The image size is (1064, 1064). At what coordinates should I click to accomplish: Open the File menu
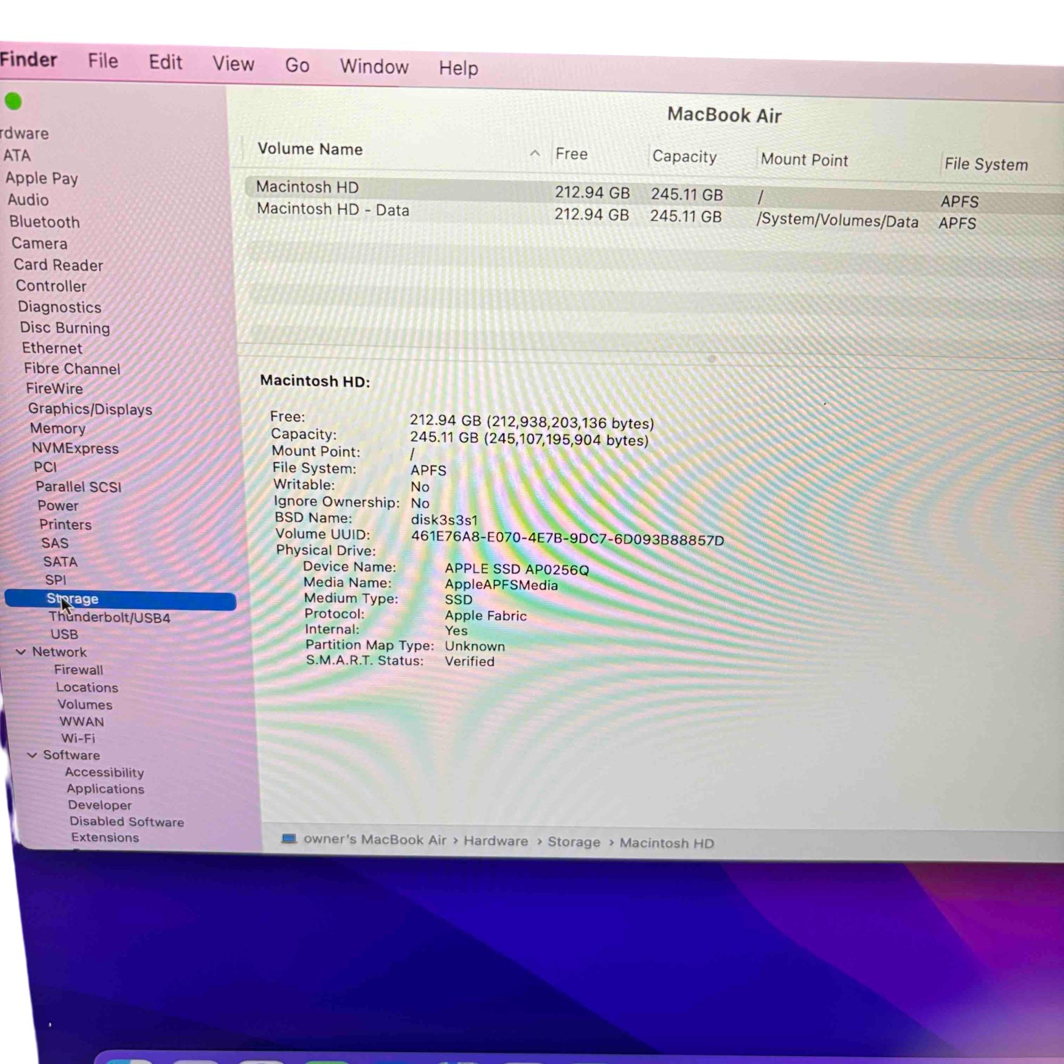(x=103, y=61)
